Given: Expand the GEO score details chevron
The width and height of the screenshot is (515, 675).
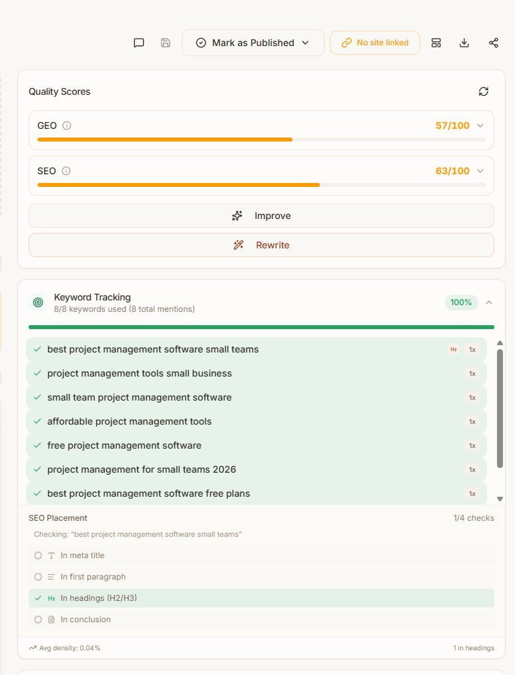Looking at the screenshot, I should [480, 125].
